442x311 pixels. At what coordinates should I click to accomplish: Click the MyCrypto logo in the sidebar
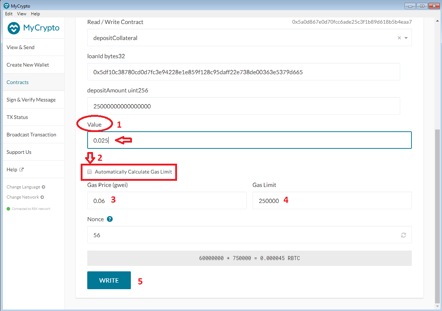(33, 28)
